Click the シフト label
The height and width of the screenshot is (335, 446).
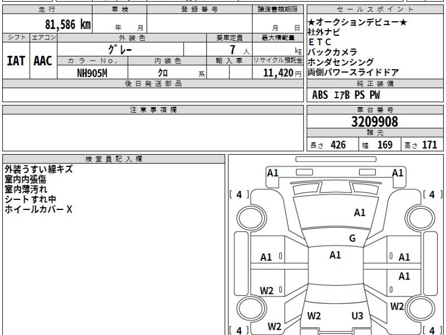(x=16, y=38)
